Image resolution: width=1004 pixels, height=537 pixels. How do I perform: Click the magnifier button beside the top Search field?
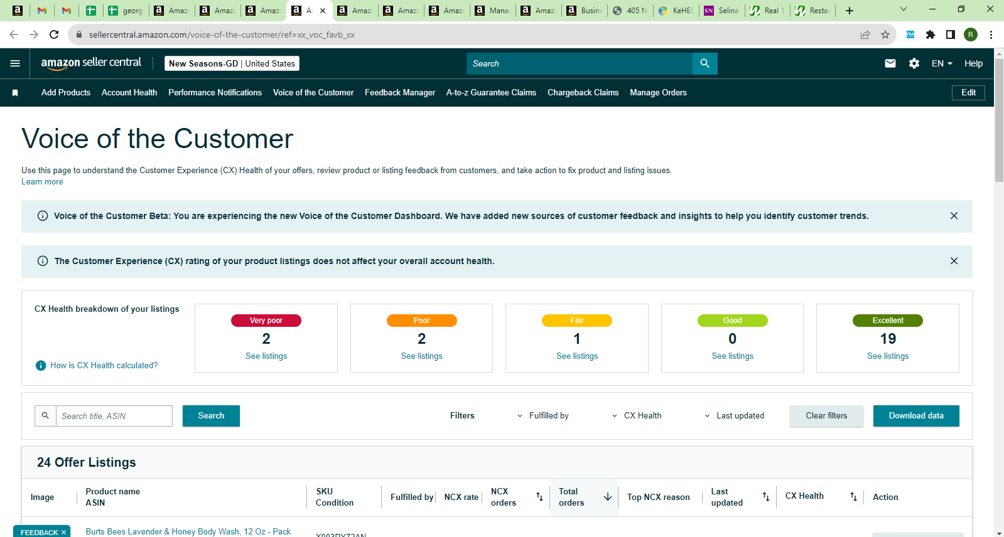705,63
